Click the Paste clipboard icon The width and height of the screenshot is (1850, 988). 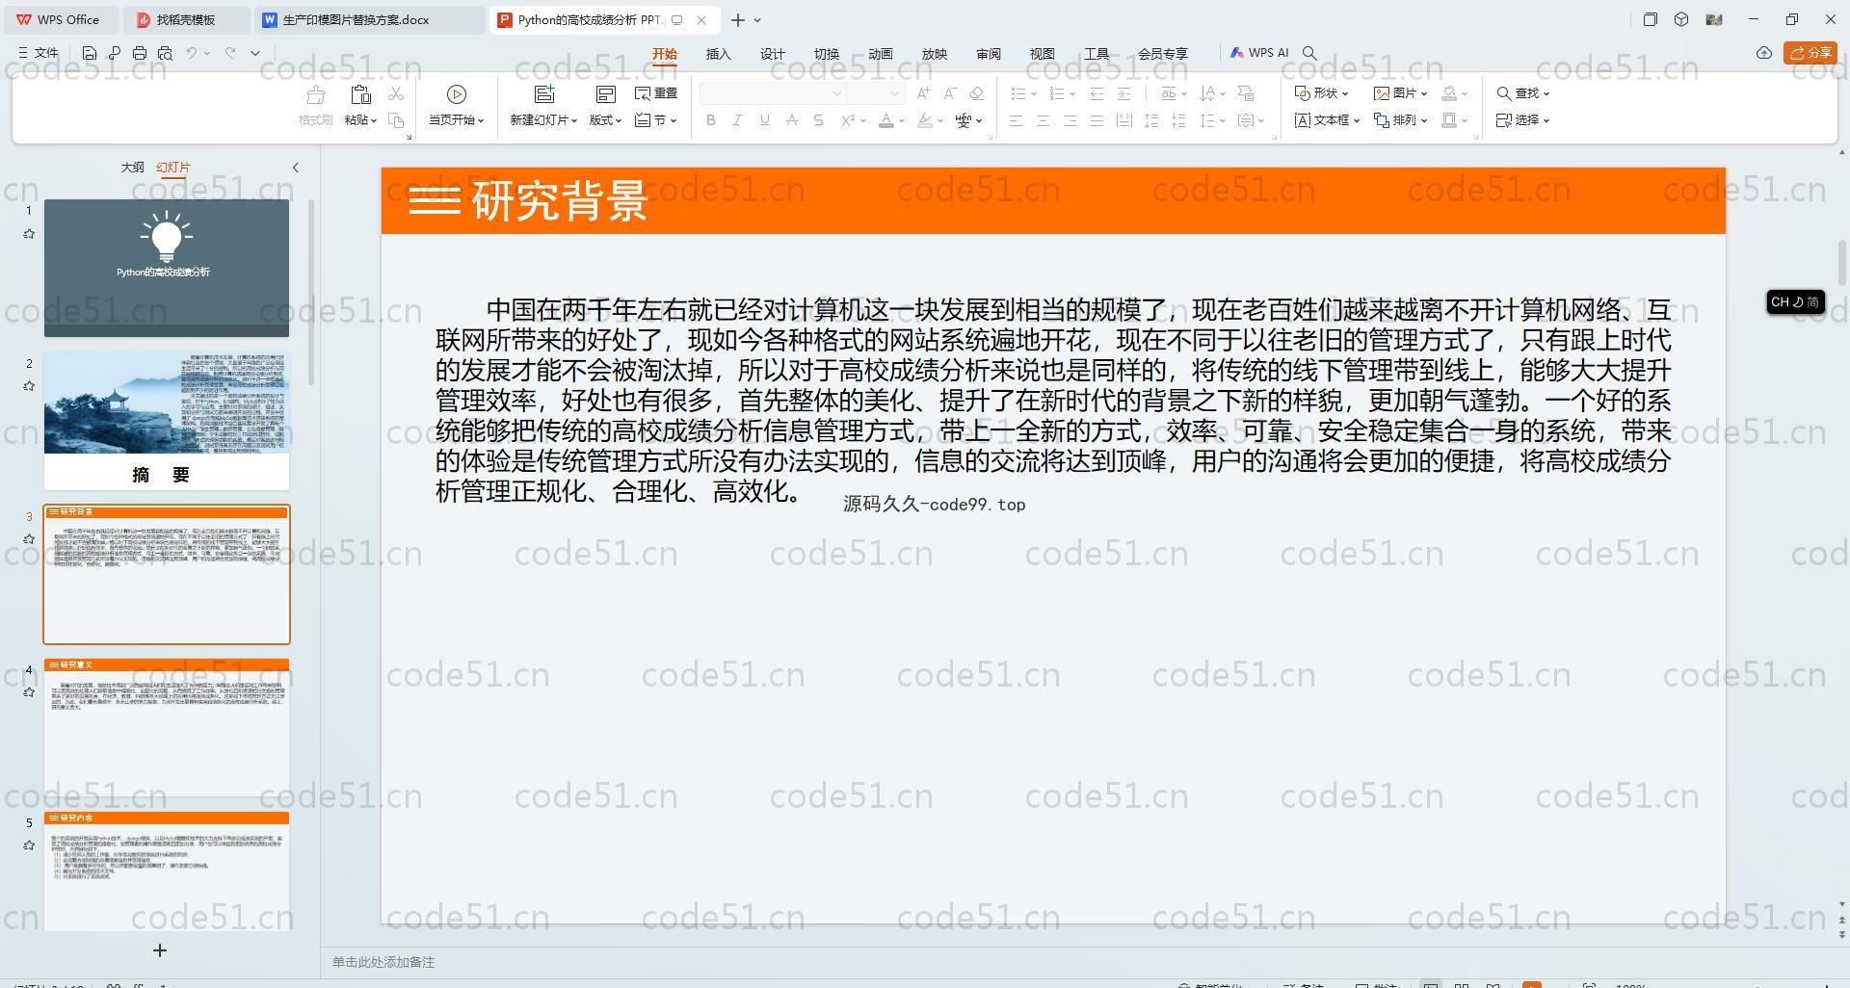(x=360, y=94)
